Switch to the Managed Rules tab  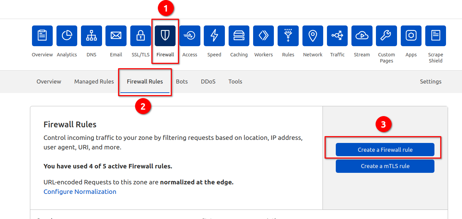(x=94, y=81)
